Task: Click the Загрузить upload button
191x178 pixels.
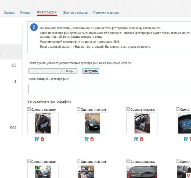Action: 91,71
